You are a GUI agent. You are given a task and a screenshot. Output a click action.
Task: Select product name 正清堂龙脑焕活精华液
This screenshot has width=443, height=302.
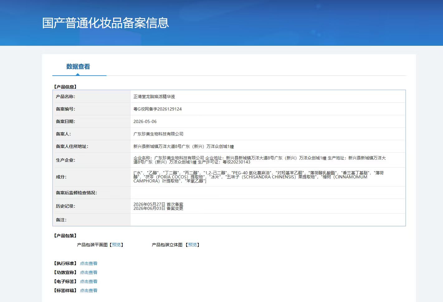[154, 97]
